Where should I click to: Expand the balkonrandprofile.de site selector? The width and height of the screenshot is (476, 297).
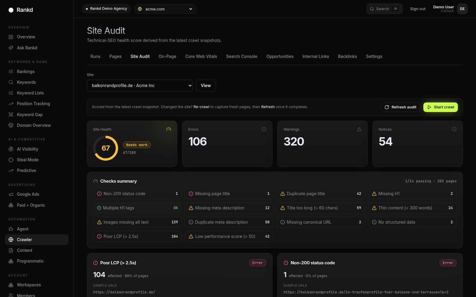(x=140, y=86)
